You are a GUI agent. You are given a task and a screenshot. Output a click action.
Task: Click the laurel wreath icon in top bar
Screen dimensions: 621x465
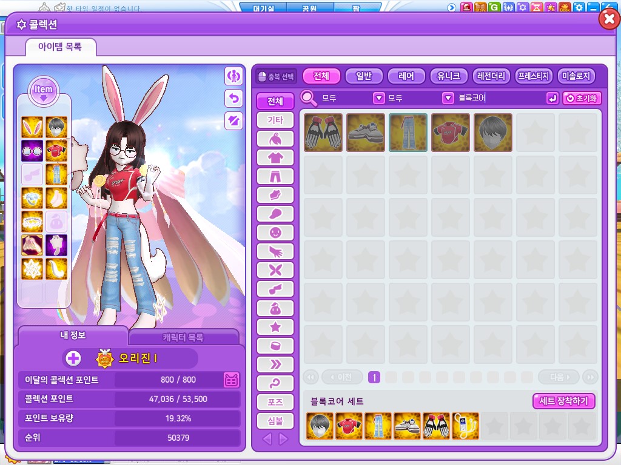coord(508,7)
